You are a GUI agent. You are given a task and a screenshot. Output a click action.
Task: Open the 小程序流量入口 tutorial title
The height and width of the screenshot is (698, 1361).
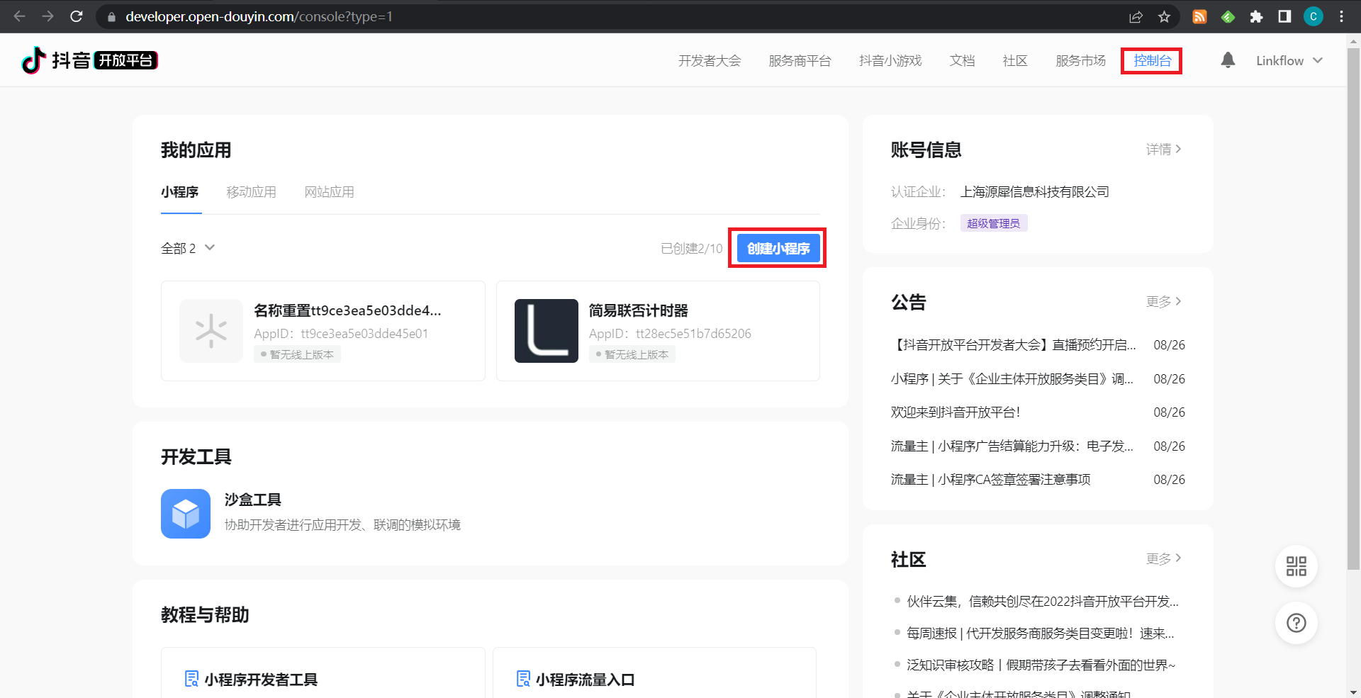point(585,680)
